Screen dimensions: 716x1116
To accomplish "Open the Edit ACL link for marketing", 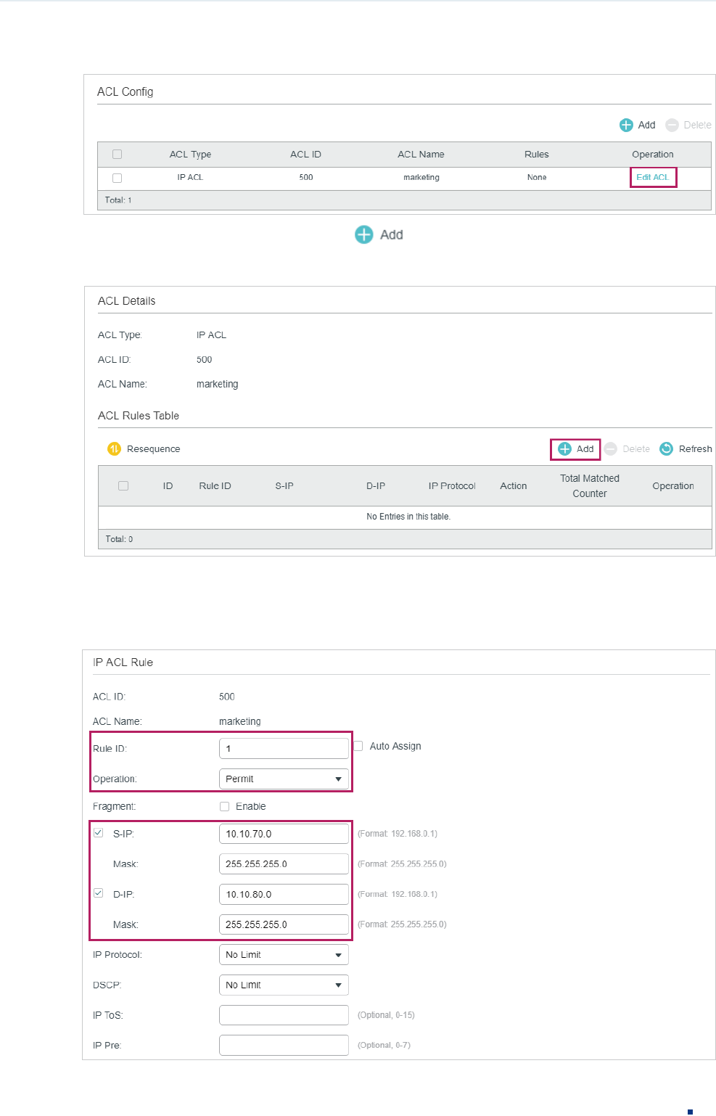I will [652, 177].
